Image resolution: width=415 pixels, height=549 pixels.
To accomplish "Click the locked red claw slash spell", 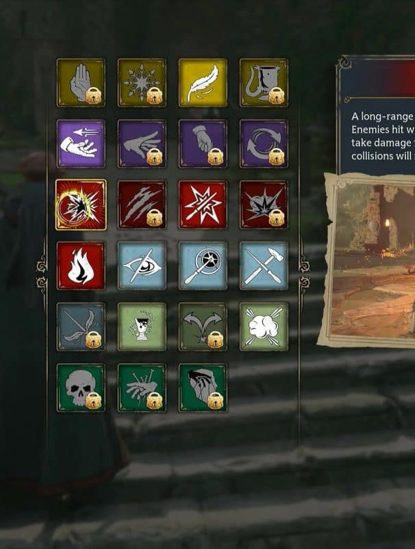I will coord(142,205).
